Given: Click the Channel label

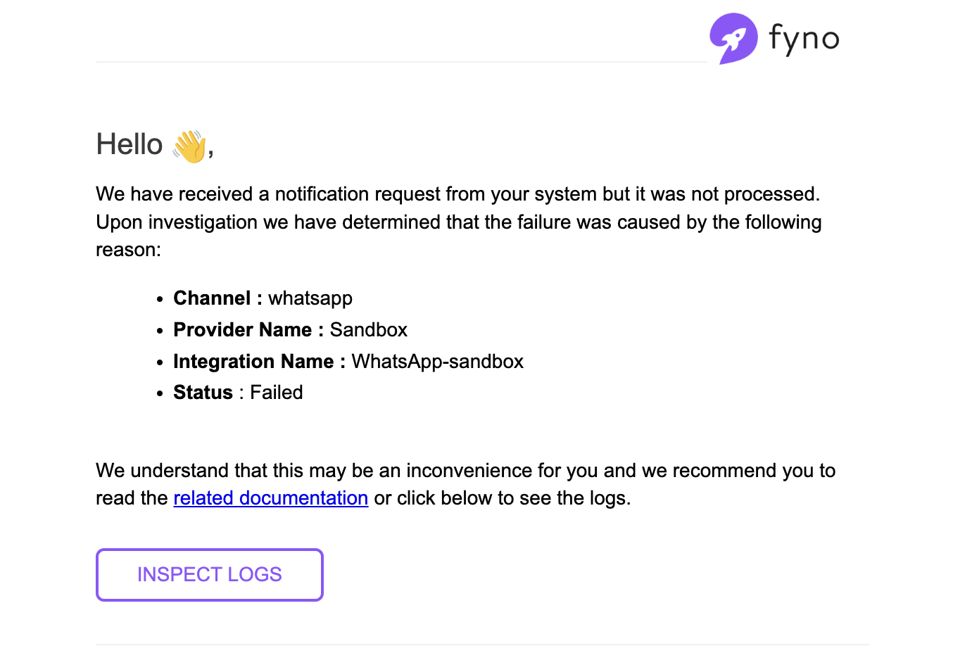Looking at the screenshot, I should [x=212, y=298].
